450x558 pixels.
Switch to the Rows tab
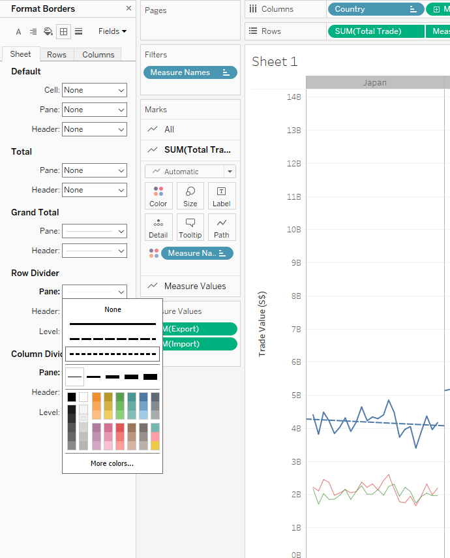click(x=57, y=55)
